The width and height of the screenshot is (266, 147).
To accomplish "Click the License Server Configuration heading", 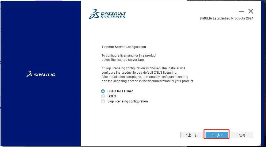I will point(124,47).
